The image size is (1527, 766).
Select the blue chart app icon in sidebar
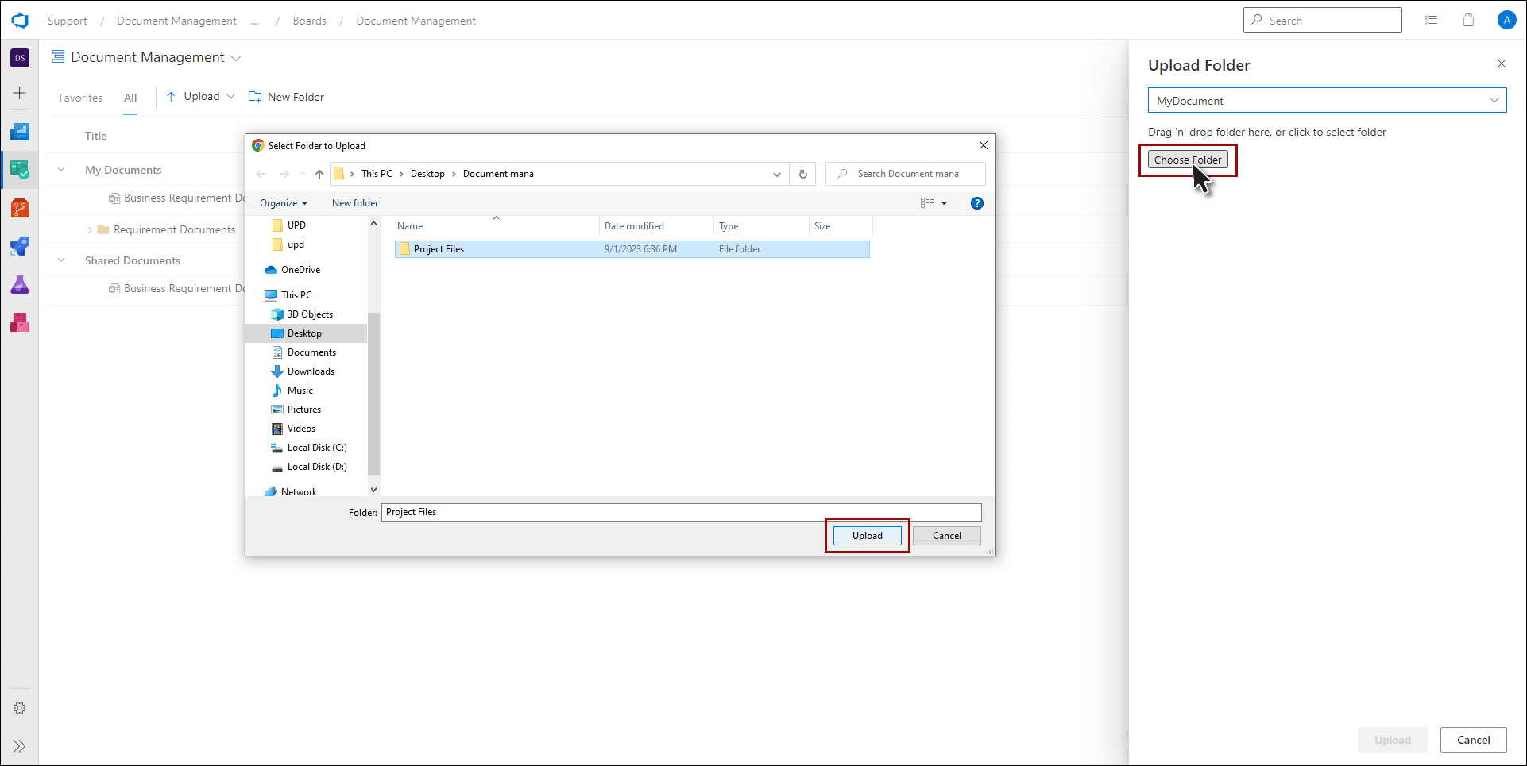(x=20, y=132)
